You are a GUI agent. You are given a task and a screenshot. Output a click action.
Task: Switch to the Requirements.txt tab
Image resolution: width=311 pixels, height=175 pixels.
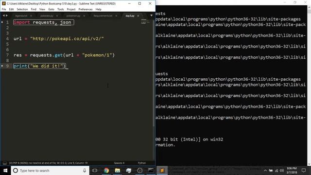coord(103,16)
